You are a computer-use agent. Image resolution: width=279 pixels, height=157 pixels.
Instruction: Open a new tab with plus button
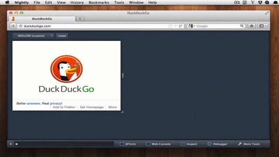(x=80, y=18)
